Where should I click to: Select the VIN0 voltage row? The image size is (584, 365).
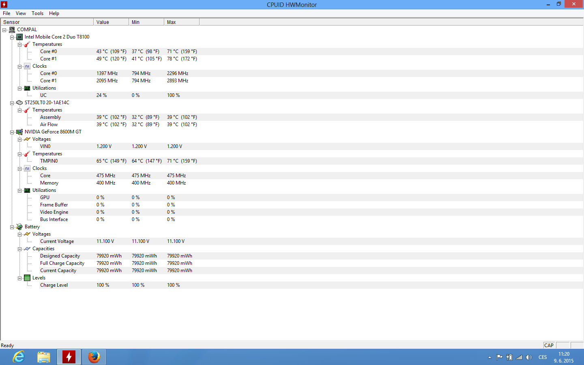point(292,146)
